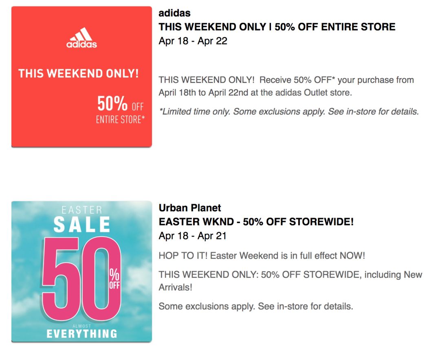Click 'ALMOST EVERYTHING' text on Easter banner

[x=81, y=331]
